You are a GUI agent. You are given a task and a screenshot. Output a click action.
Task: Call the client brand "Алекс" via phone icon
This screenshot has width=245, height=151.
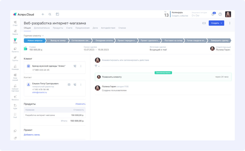[75, 66]
